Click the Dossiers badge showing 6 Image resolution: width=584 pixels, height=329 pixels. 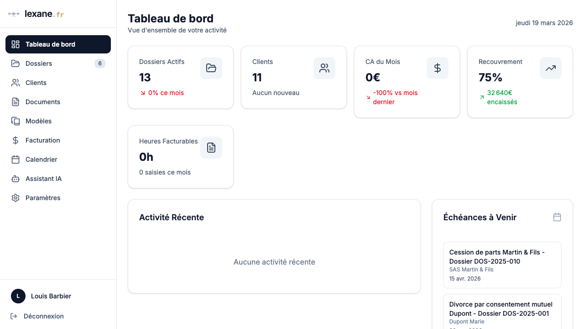[99, 63]
